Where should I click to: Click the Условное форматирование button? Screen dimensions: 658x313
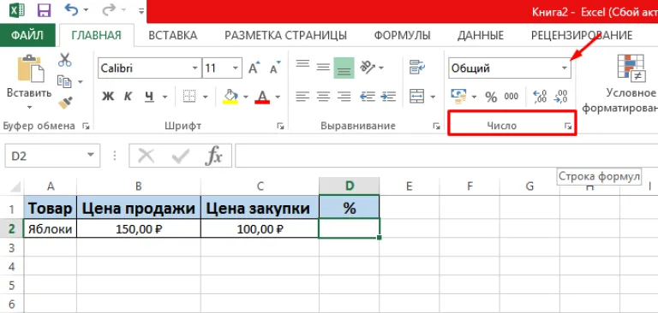[621, 85]
